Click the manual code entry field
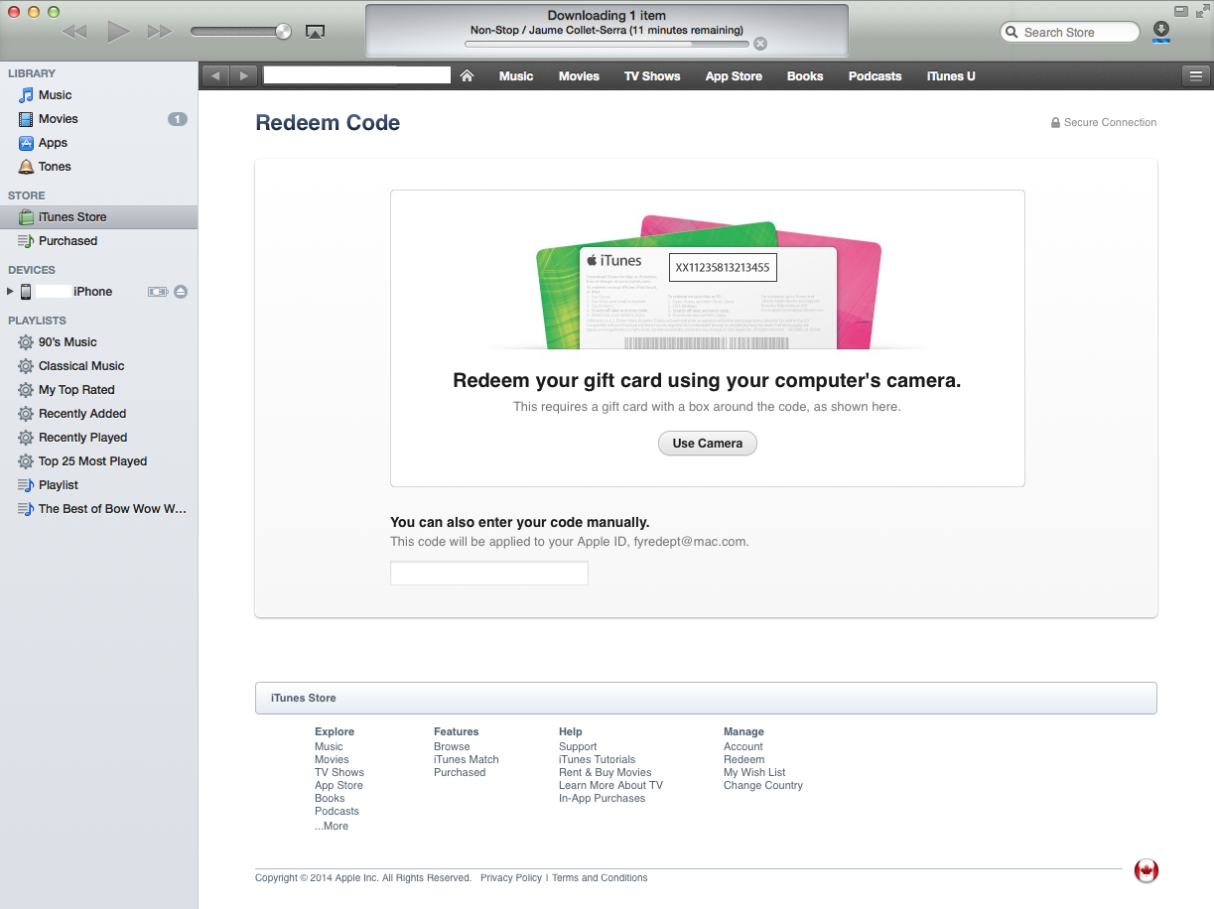Image resolution: width=1214 pixels, height=909 pixels. pyautogui.click(x=489, y=574)
